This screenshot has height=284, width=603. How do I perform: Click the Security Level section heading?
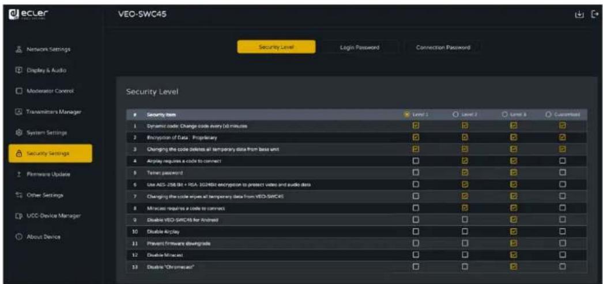point(152,92)
